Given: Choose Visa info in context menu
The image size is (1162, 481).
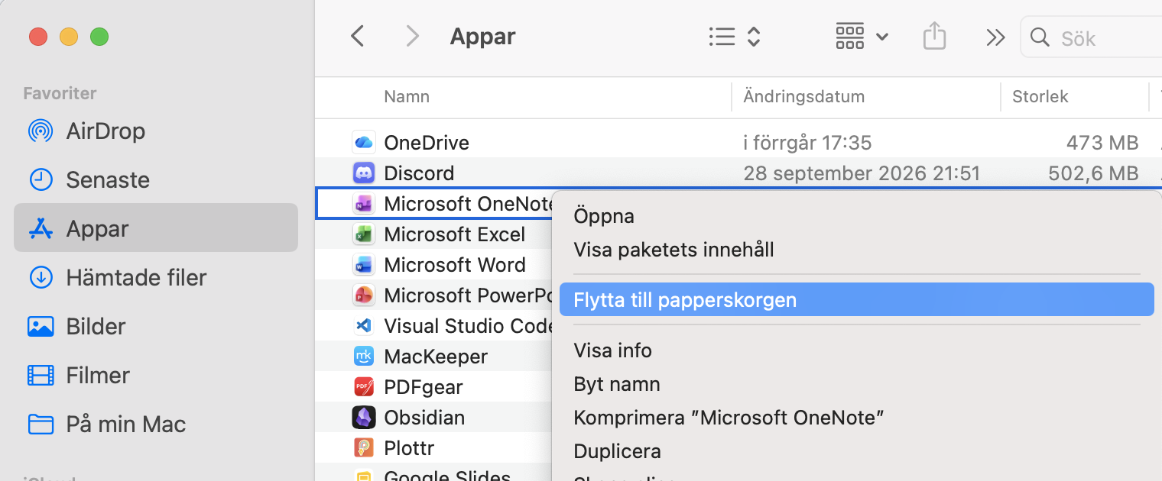Looking at the screenshot, I should pyautogui.click(x=612, y=351).
